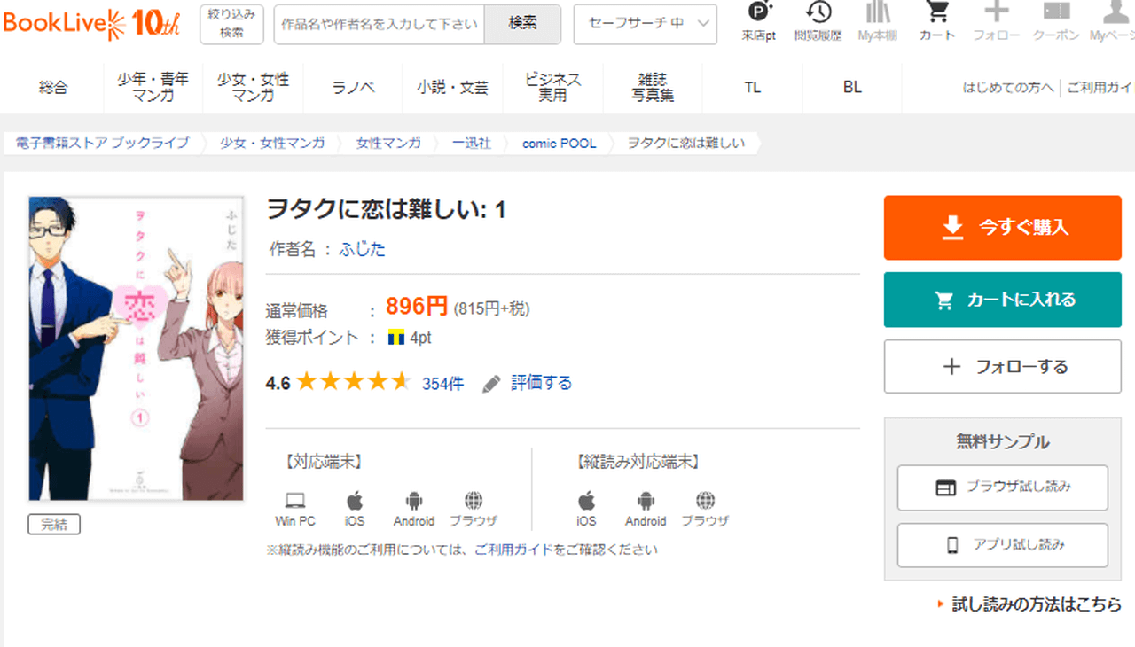The image size is (1135, 647).
Task: Open the My本棚 bookshelf icon
Action: coord(878,13)
